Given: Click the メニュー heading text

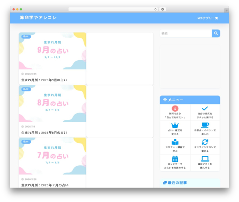Looking at the screenshot, I should click(175, 100).
